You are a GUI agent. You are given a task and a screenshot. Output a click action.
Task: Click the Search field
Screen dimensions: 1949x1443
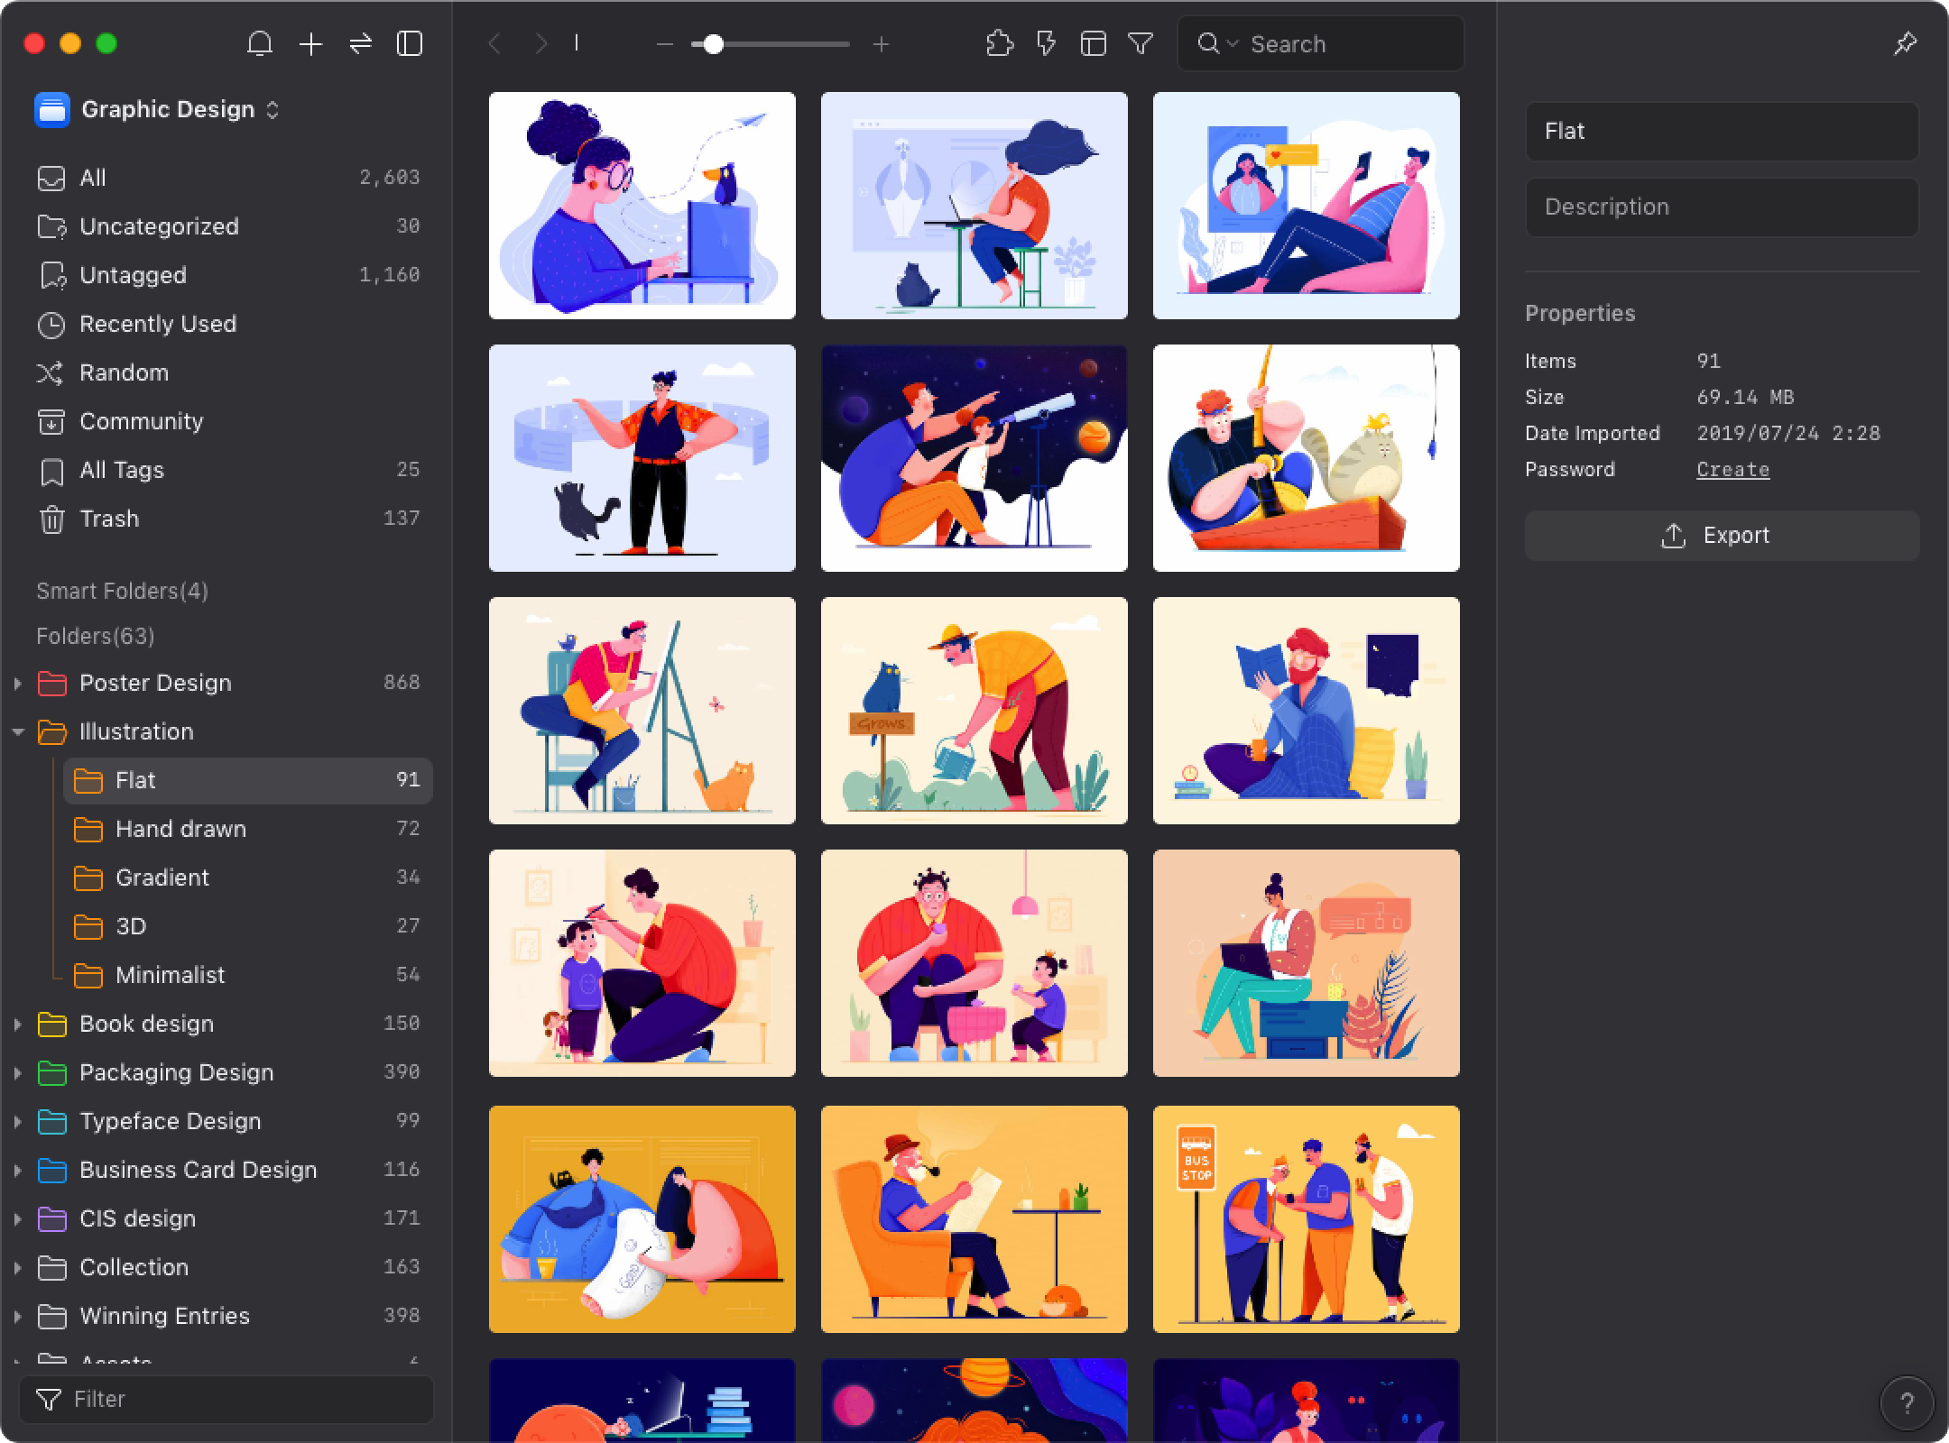1320,43
